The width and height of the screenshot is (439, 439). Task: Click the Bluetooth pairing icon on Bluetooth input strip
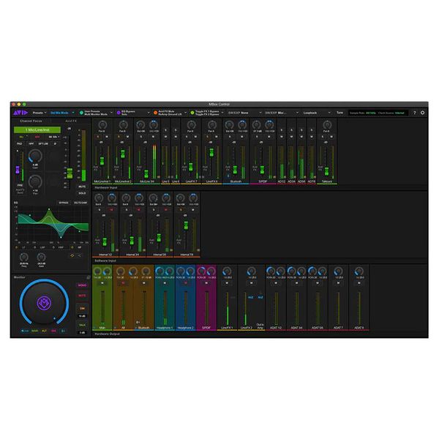[x=228, y=176]
